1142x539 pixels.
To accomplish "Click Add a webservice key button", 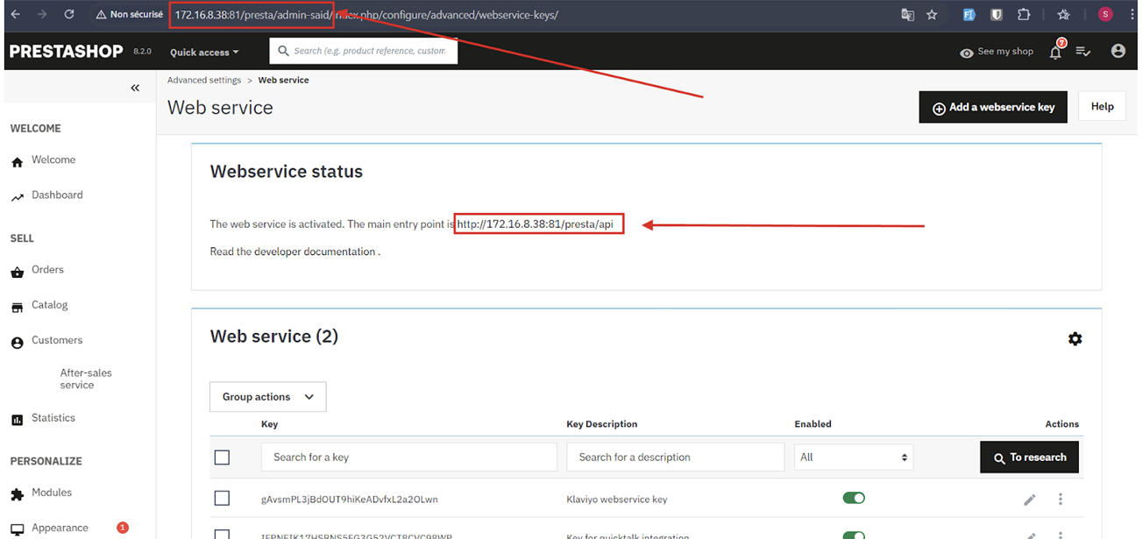I will point(993,107).
